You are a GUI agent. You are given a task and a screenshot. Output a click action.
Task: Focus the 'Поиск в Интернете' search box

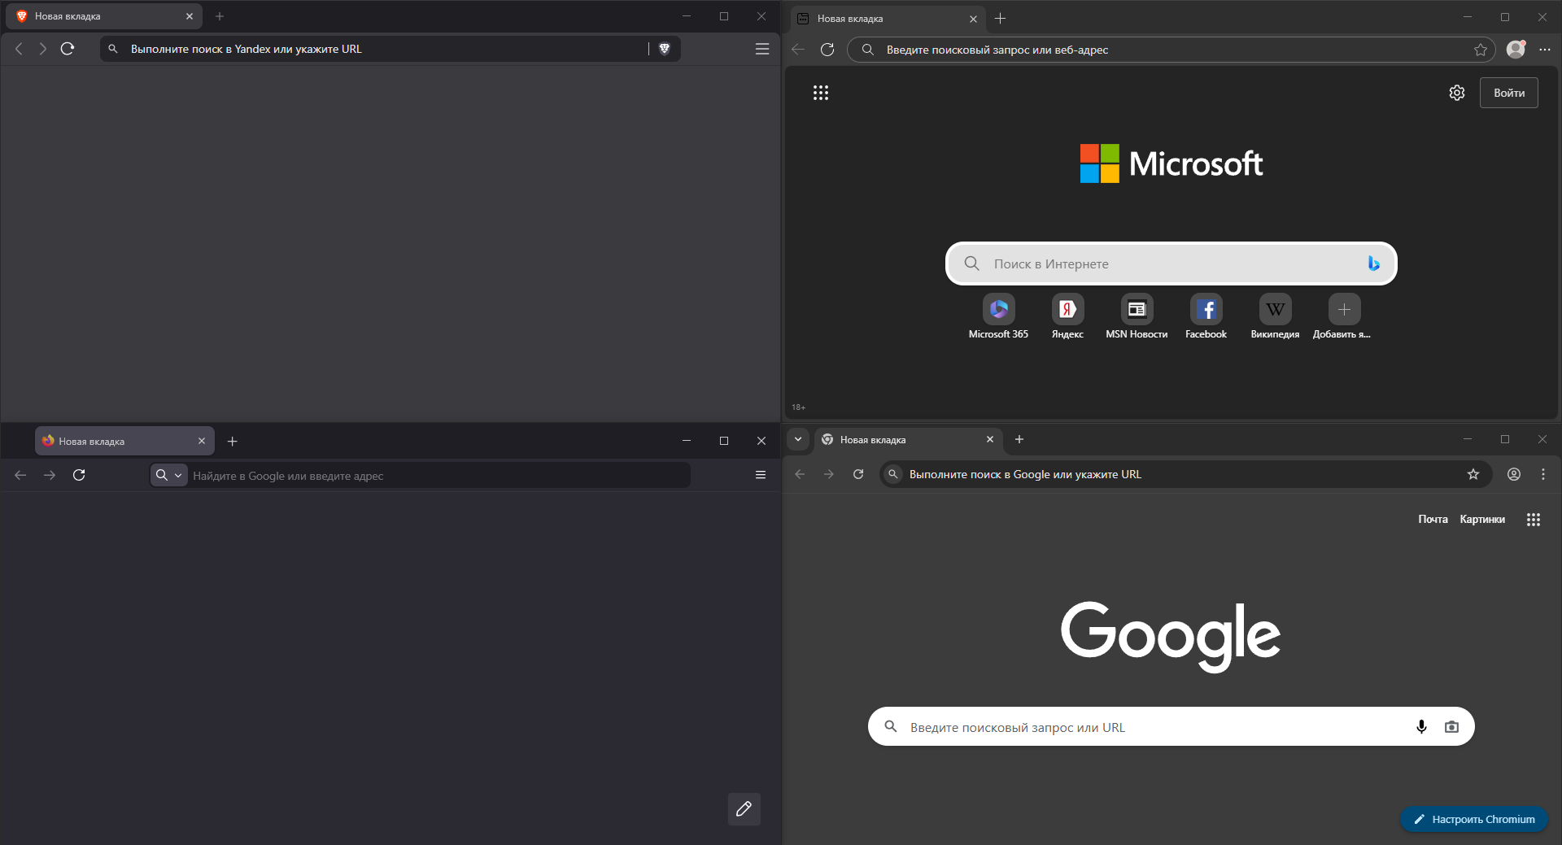(x=1171, y=264)
